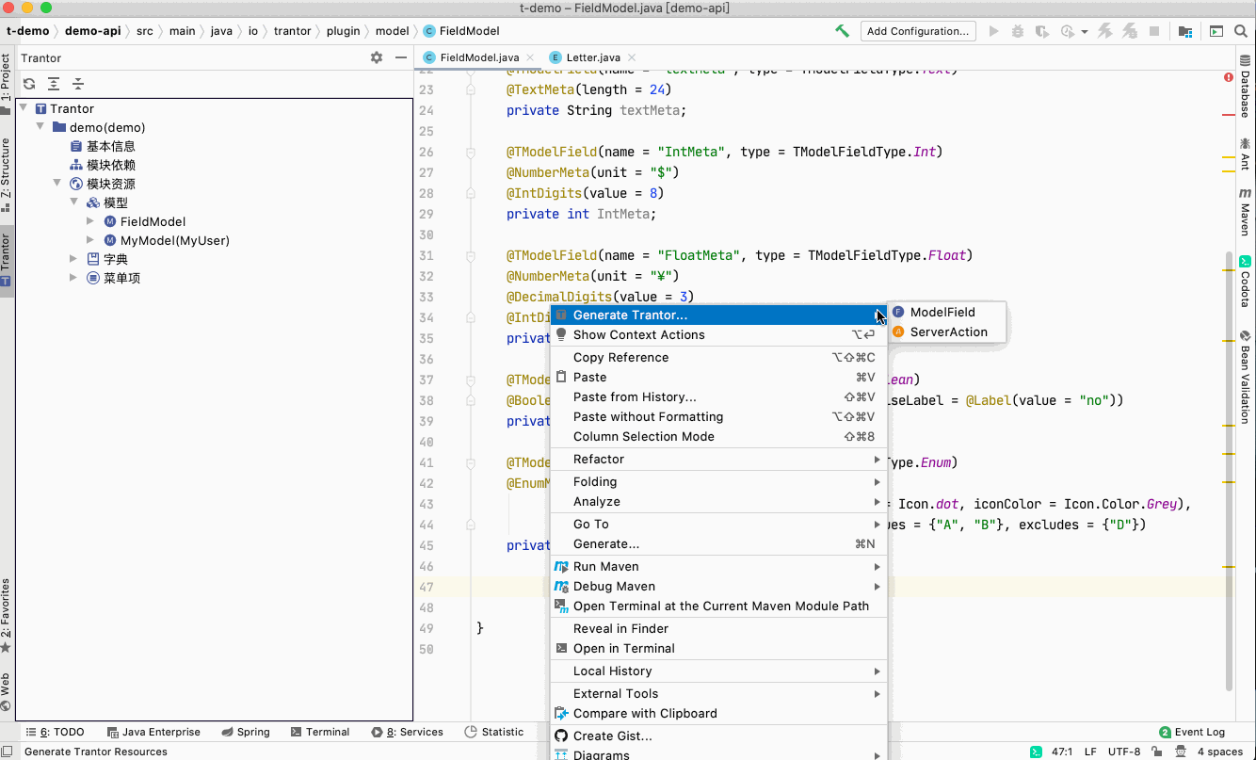Click the Add Configuration... button

click(917, 31)
